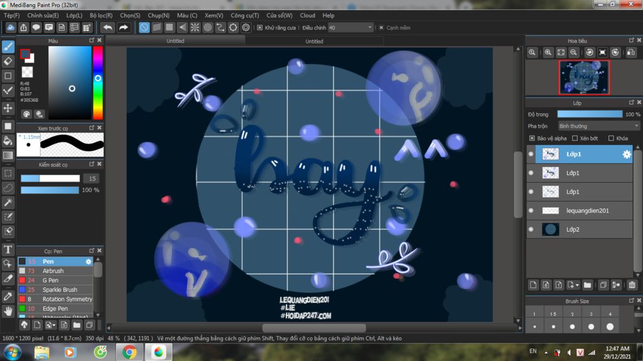Hide the selected top Lớp1 layer
This screenshot has width=643, height=361.
pyautogui.click(x=531, y=154)
